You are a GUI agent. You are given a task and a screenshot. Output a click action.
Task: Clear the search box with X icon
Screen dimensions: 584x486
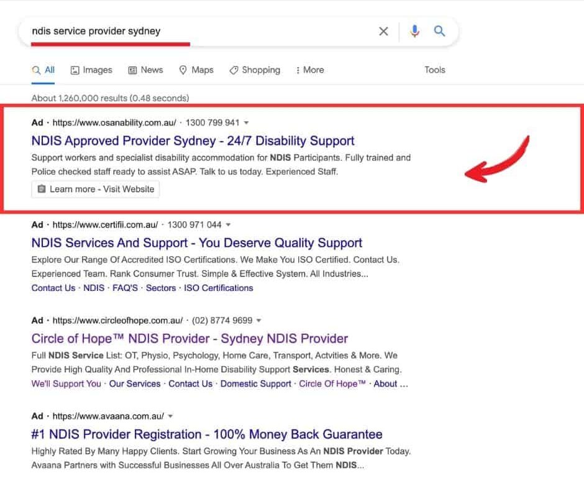click(383, 31)
